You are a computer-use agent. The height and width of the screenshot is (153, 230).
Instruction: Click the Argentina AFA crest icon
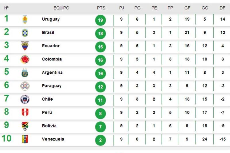25,72
